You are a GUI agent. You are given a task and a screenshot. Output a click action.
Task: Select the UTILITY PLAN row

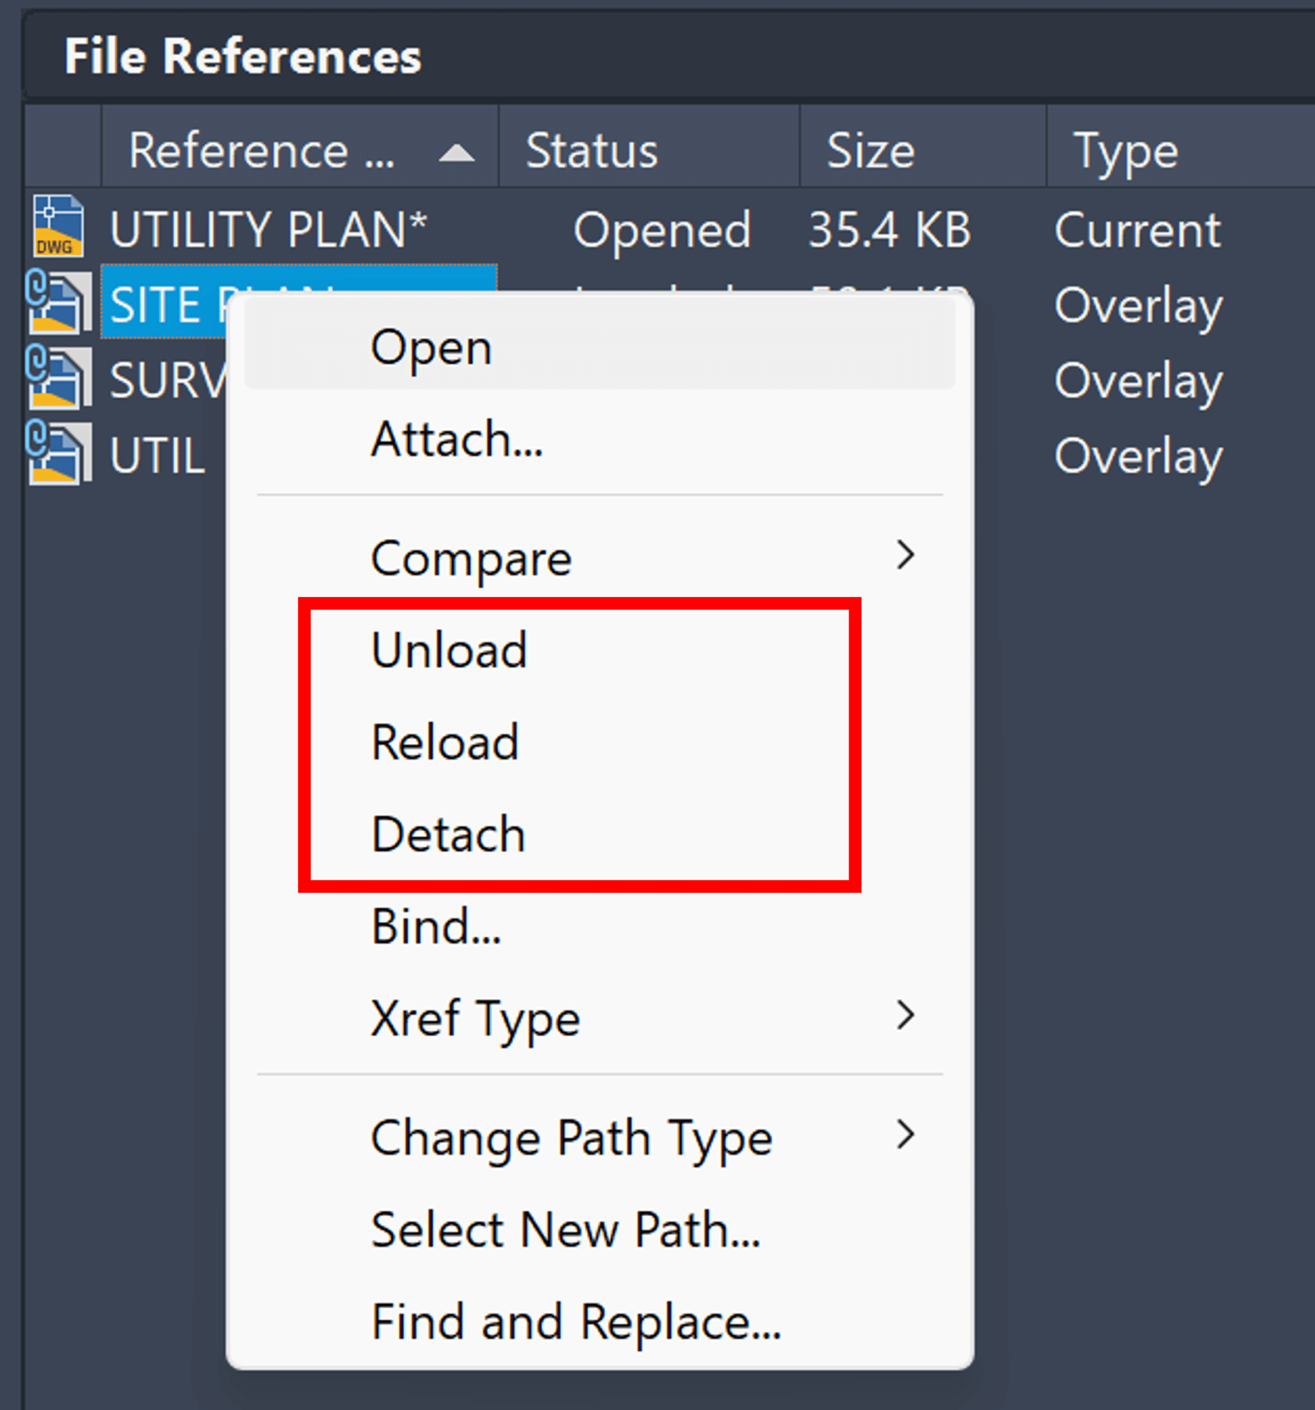click(269, 229)
